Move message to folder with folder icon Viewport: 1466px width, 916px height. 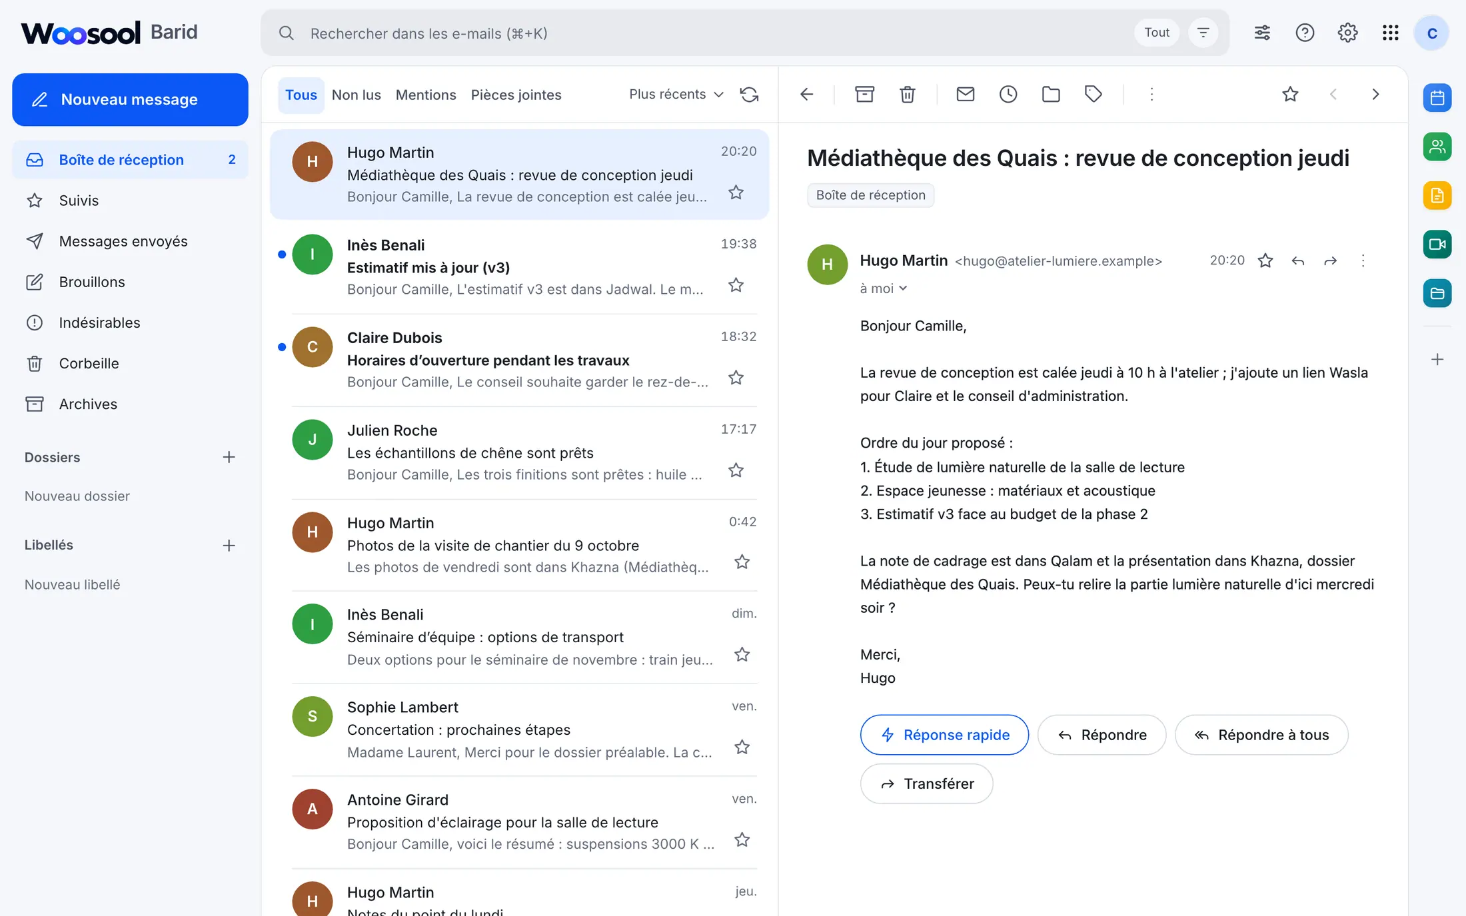click(x=1050, y=94)
